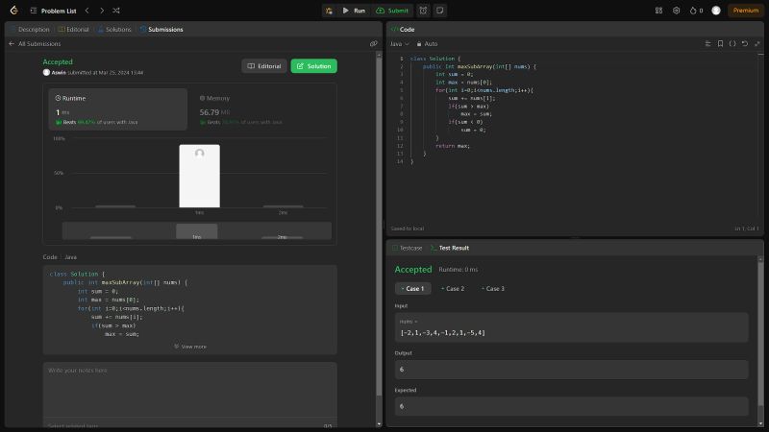Click the 'Saved to local' status text
769x432 pixels.
(407, 228)
